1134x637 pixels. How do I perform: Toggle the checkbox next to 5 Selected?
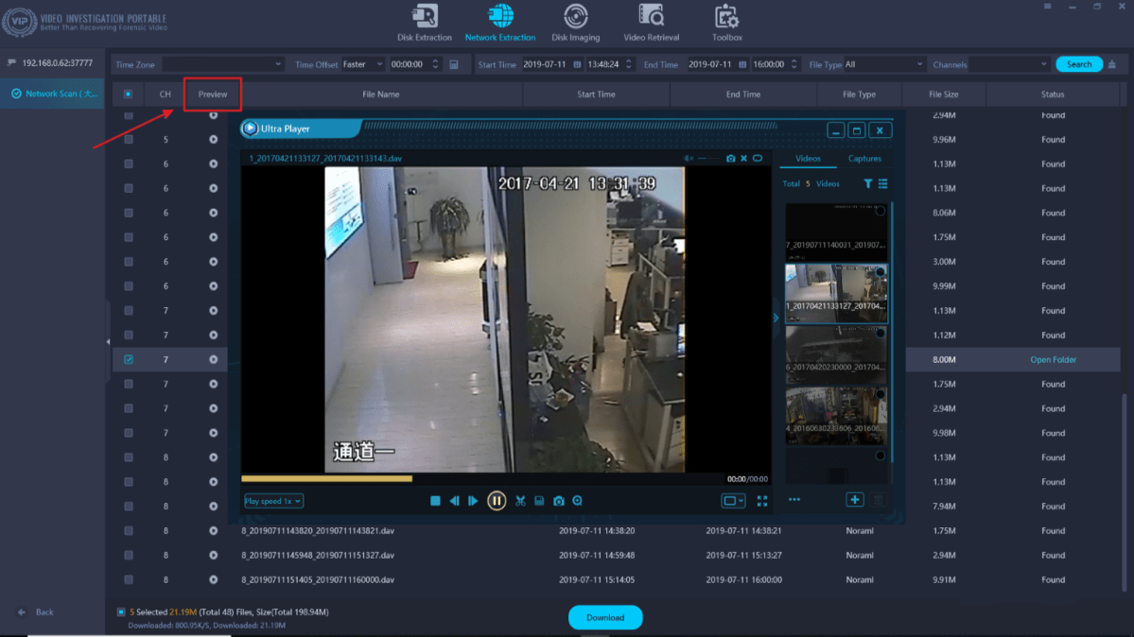pyautogui.click(x=121, y=611)
